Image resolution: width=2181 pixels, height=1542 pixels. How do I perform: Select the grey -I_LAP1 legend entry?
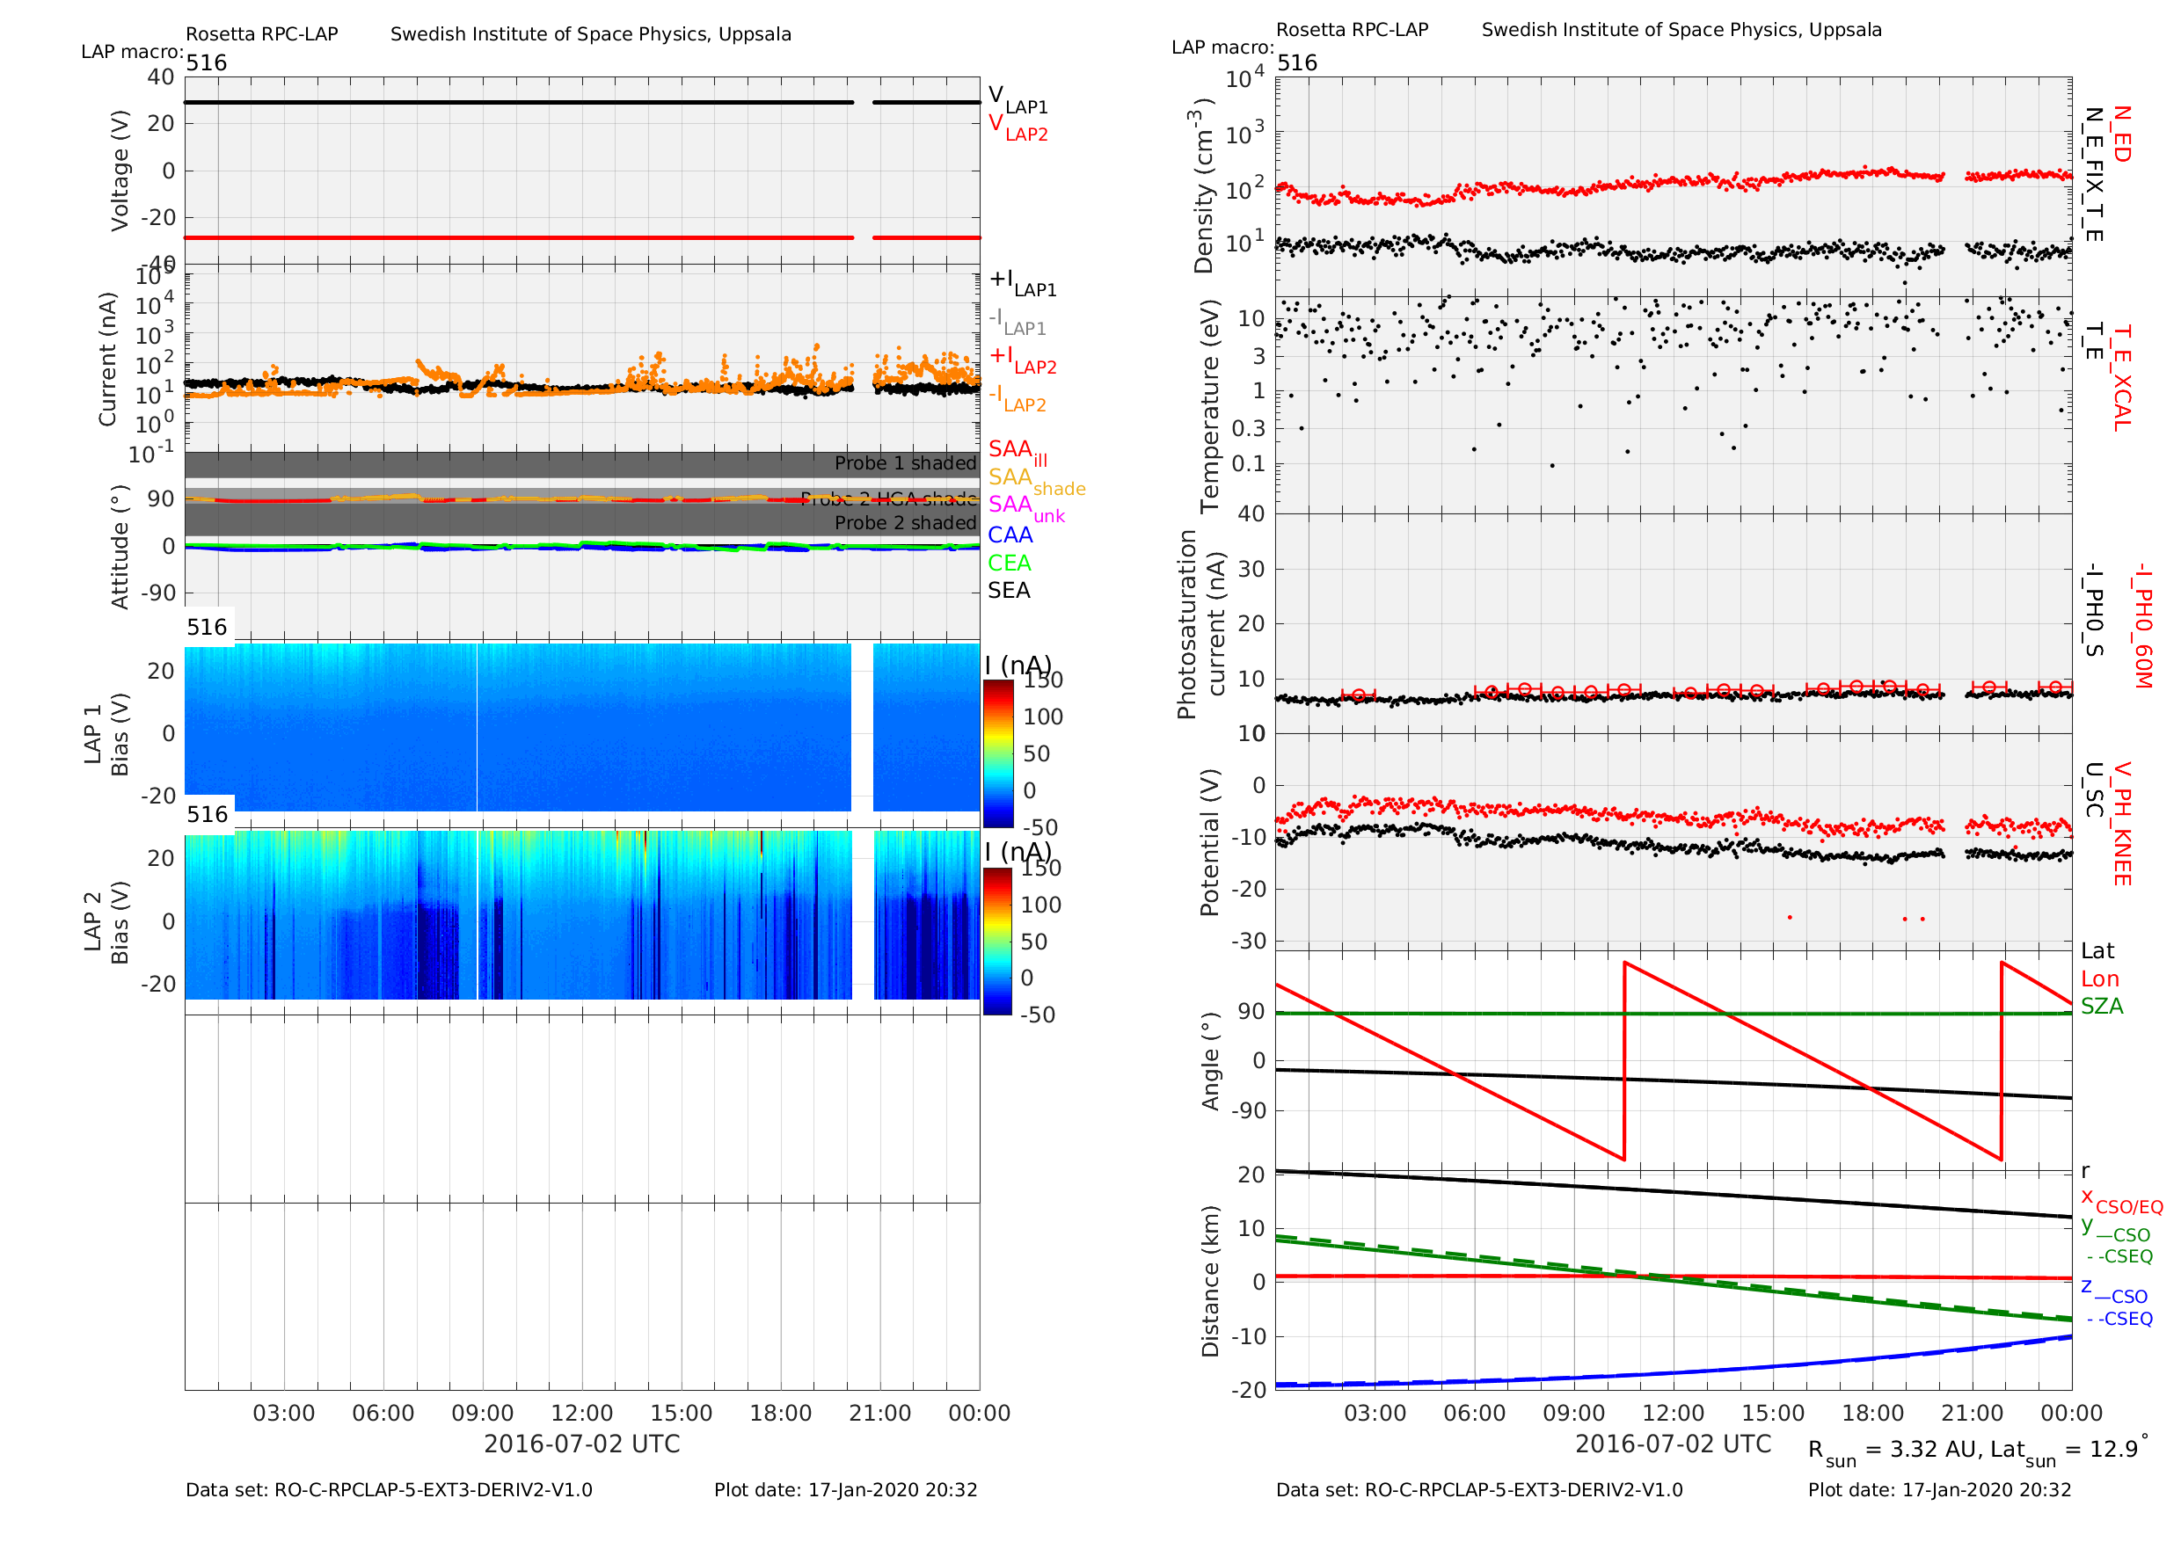[x=1018, y=321]
